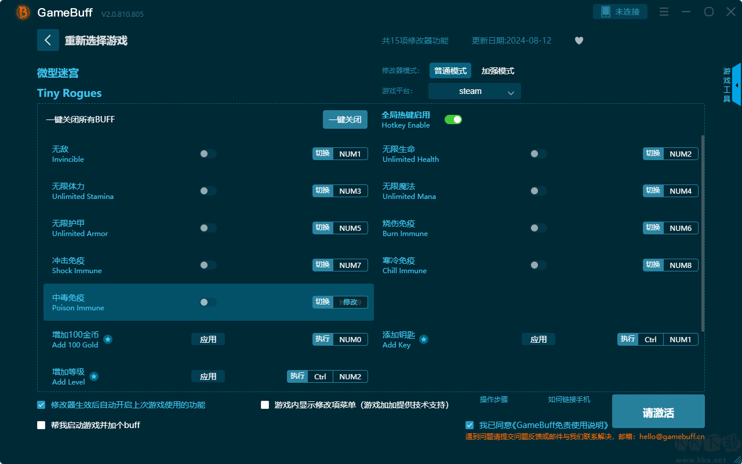Click the star badge beside 添加钥匙

(x=424, y=339)
